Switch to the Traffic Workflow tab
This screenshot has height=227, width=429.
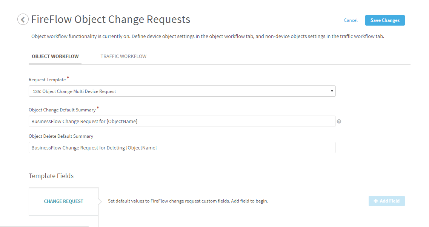(x=123, y=56)
